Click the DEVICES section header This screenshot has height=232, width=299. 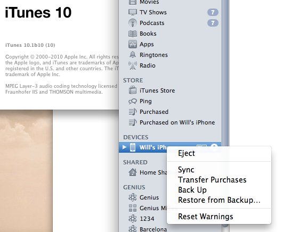click(x=136, y=137)
